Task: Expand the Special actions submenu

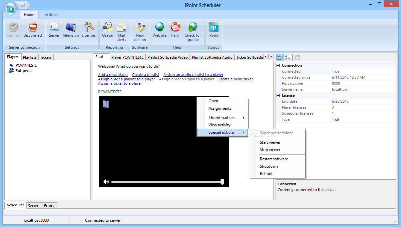Action: click(x=223, y=132)
